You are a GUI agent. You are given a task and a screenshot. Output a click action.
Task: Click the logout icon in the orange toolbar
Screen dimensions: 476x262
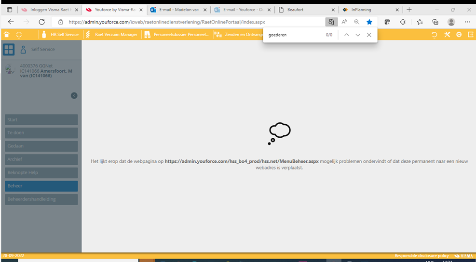coord(471,35)
